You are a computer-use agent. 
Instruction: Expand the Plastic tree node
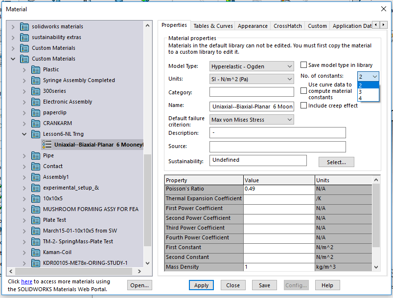24,70
